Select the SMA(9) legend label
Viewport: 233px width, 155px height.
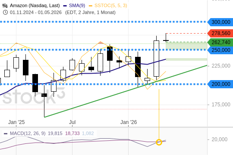(77, 6)
